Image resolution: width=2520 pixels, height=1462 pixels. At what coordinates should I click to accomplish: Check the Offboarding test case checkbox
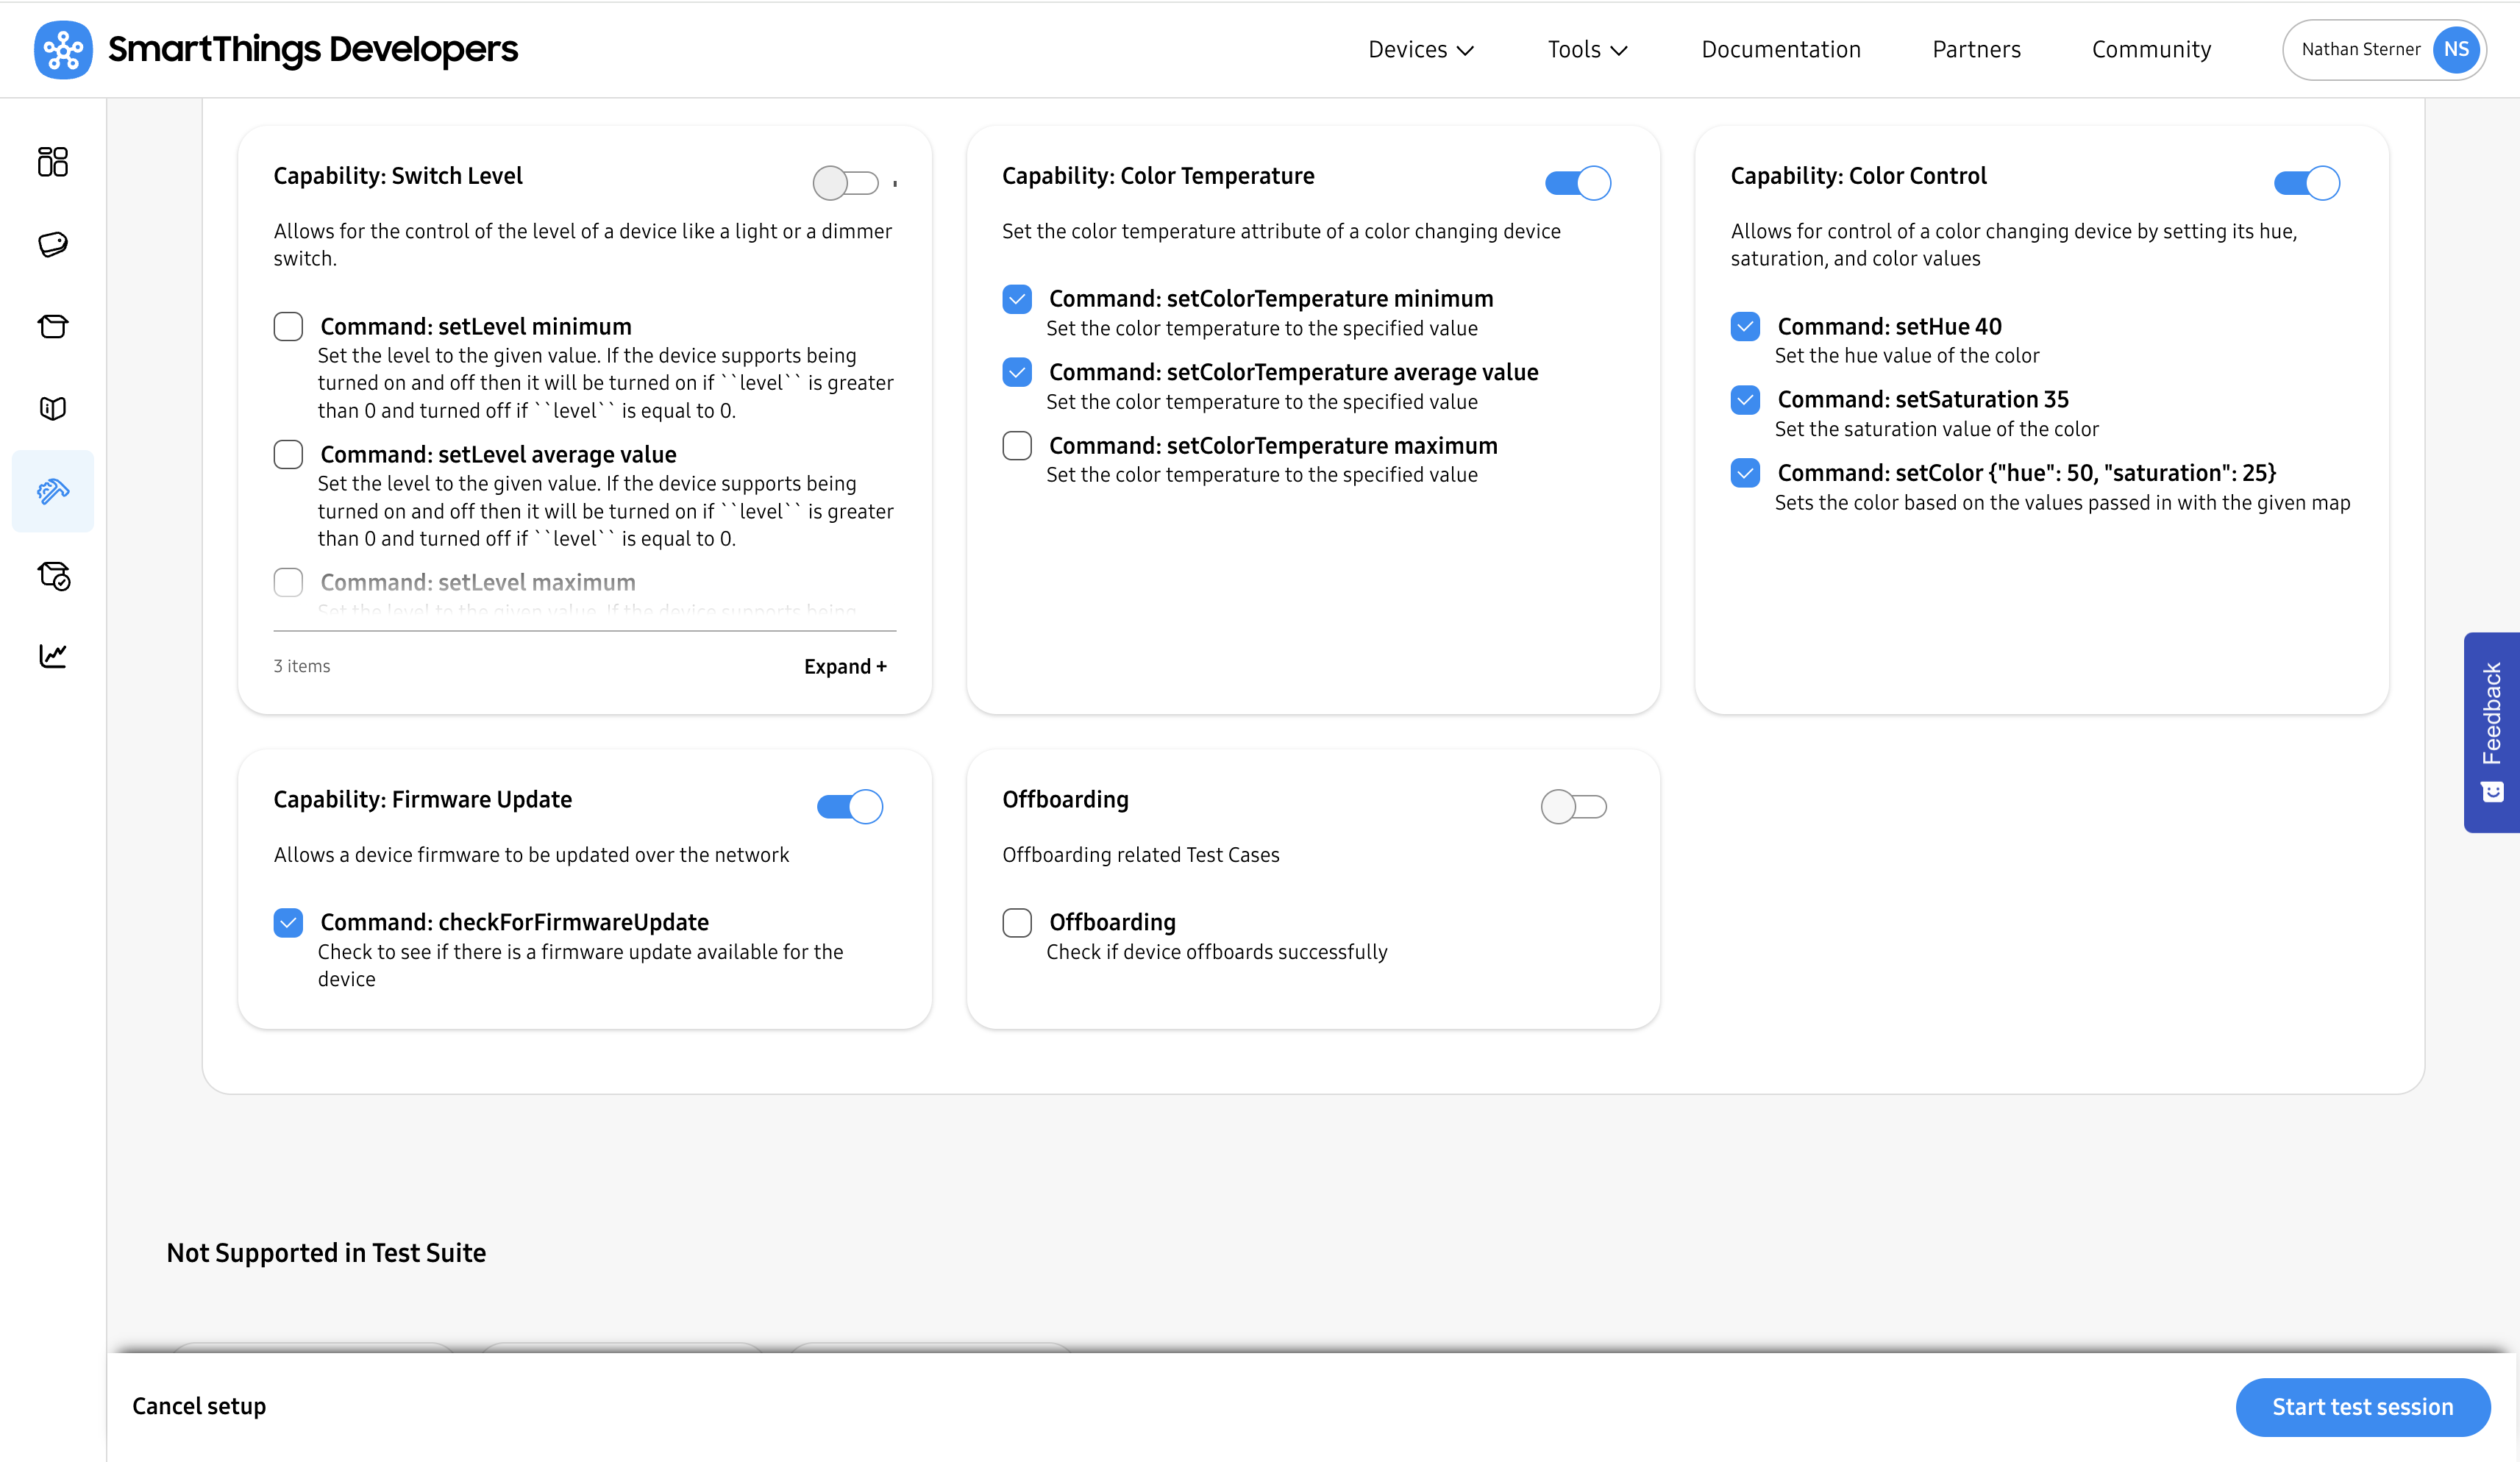click(1017, 922)
